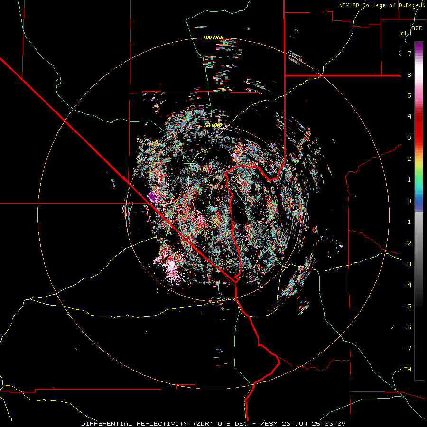427x427 pixels.
Task: Select the 0 value on the color scale
Action: pos(409,201)
